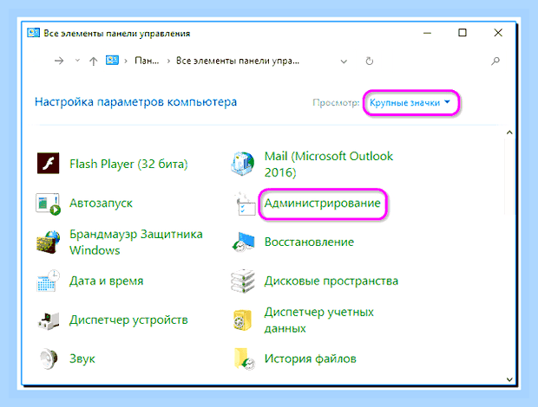Open the Диспетчер учетных данных link
Image resolution: width=538 pixels, height=407 pixels.
pos(318,320)
